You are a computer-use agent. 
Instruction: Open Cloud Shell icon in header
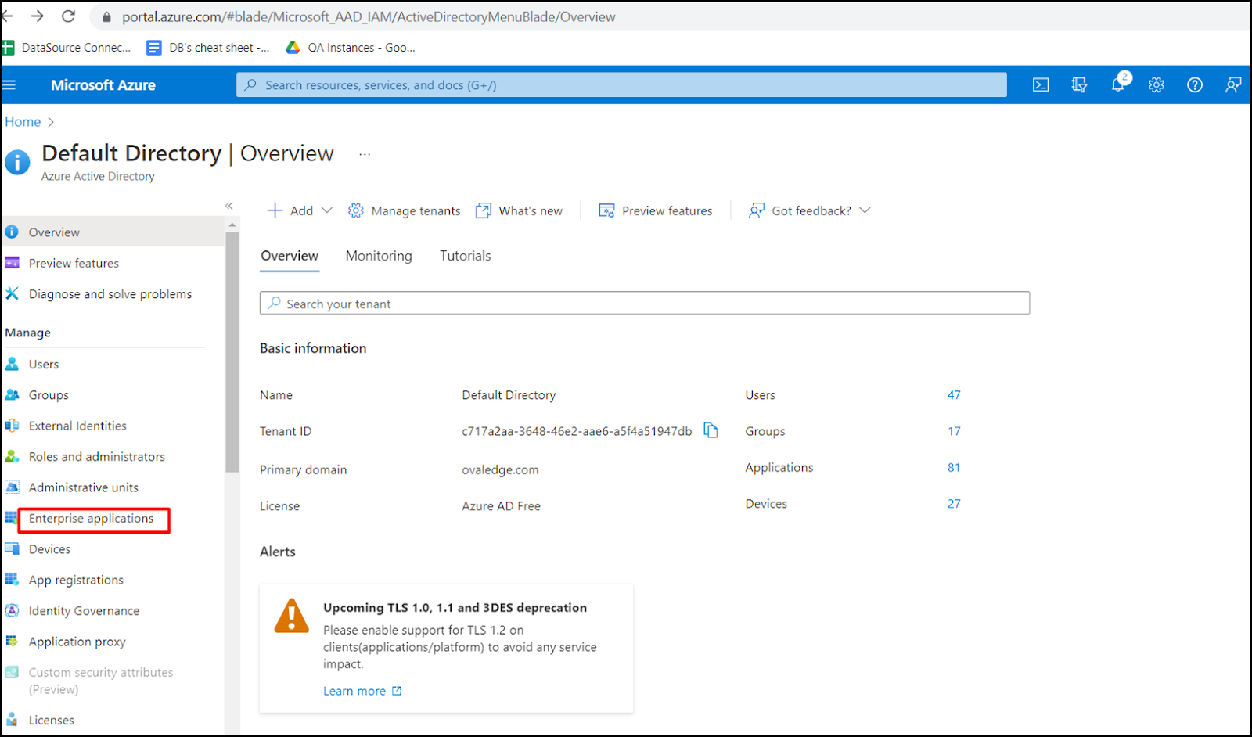coord(1041,84)
